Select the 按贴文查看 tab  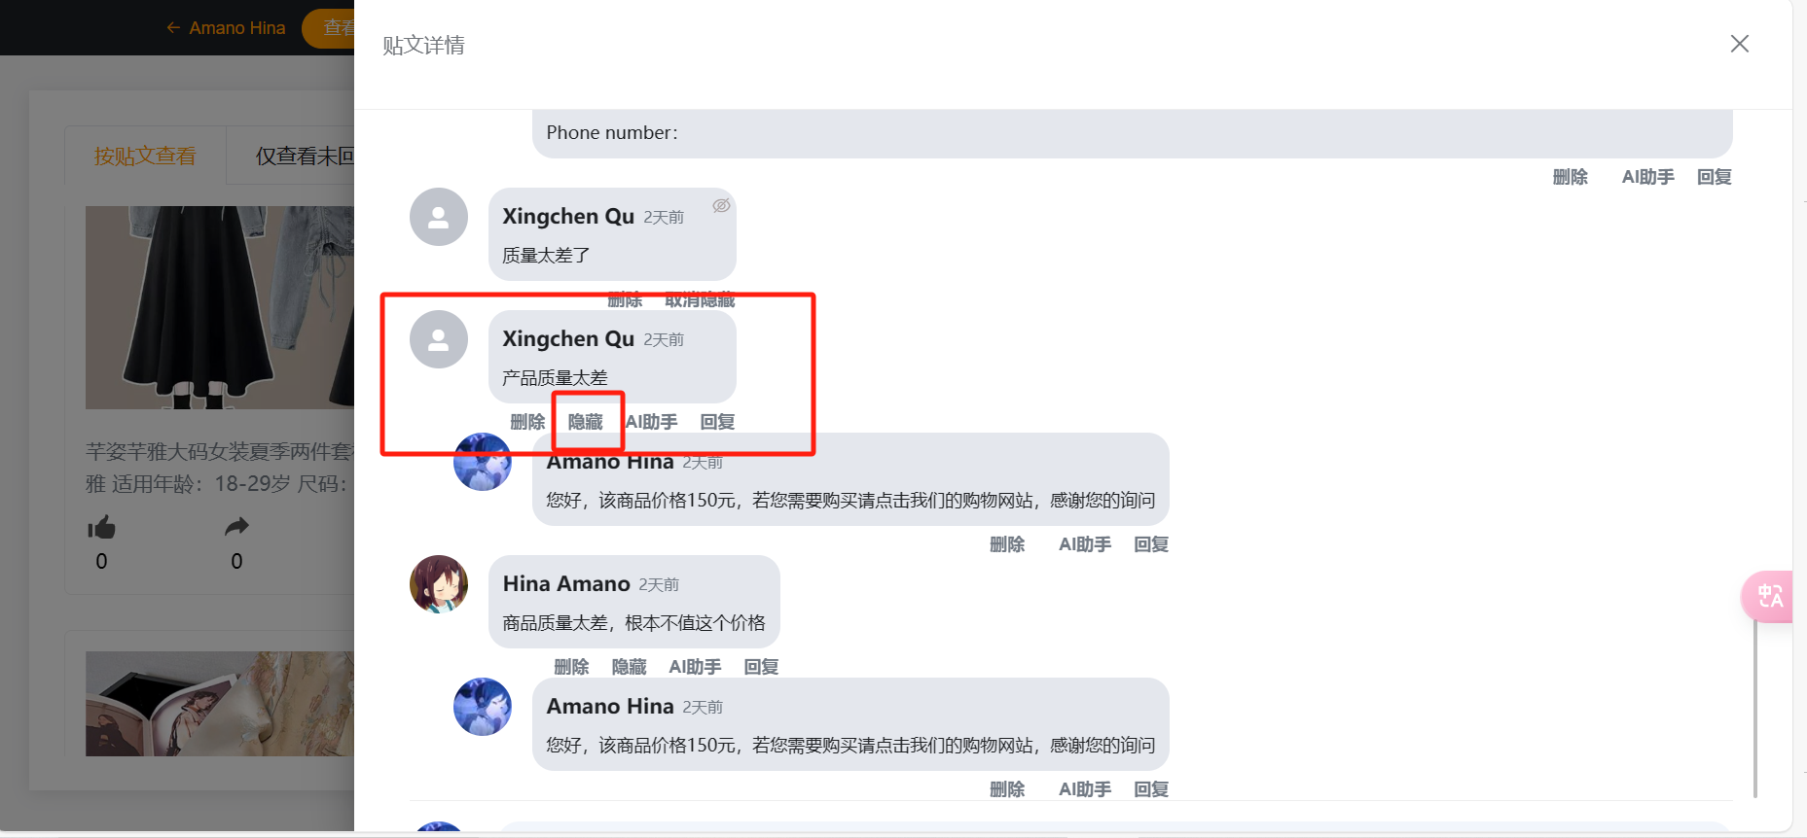(x=145, y=156)
